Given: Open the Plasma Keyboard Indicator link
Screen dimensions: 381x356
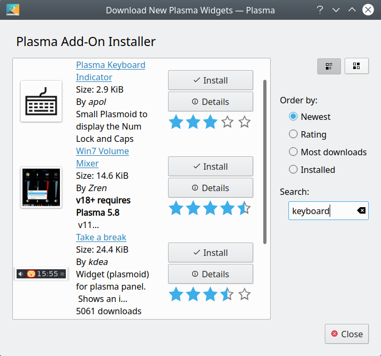Looking at the screenshot, I should click(110, 65).
